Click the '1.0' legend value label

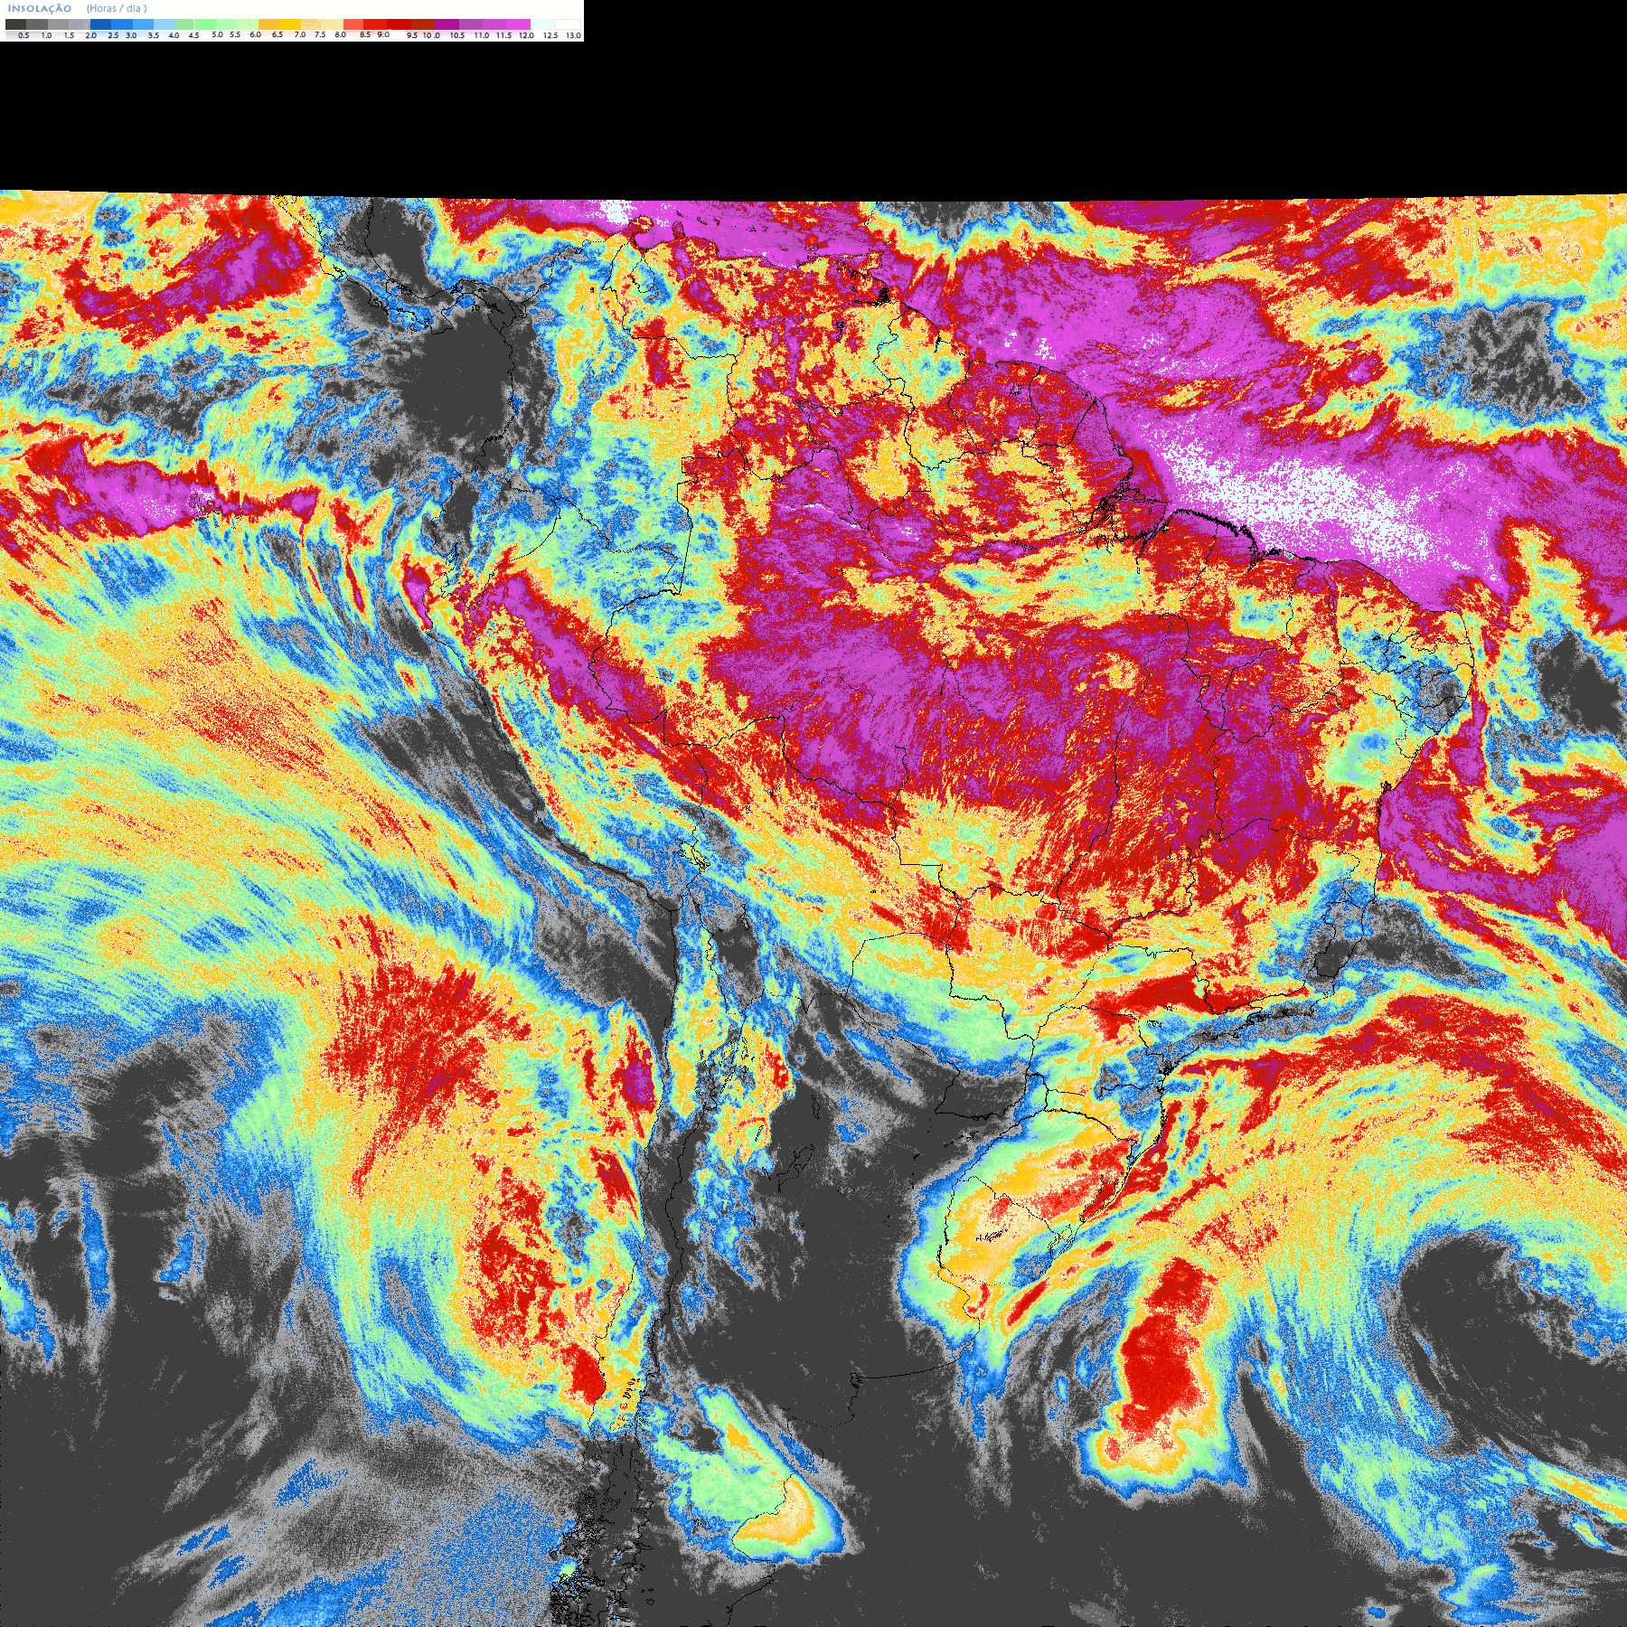pos(47,35)
